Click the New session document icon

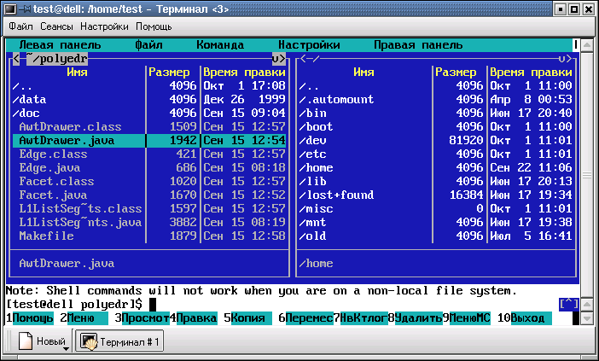pos(25,342)
